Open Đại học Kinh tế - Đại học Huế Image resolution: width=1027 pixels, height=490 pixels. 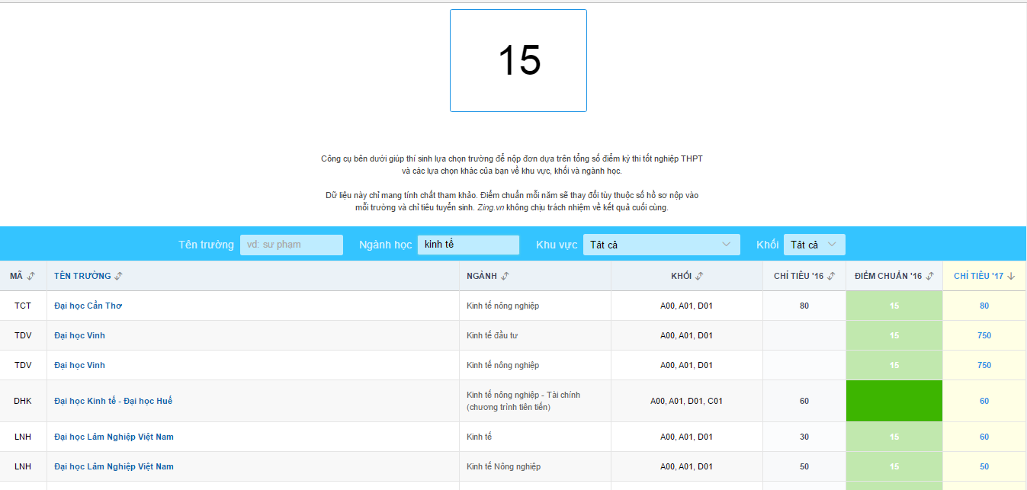[113, 401]
